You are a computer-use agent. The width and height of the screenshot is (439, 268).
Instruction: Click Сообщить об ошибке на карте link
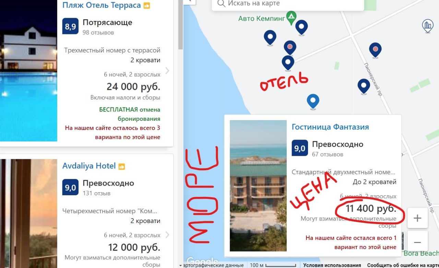(403, 265)
